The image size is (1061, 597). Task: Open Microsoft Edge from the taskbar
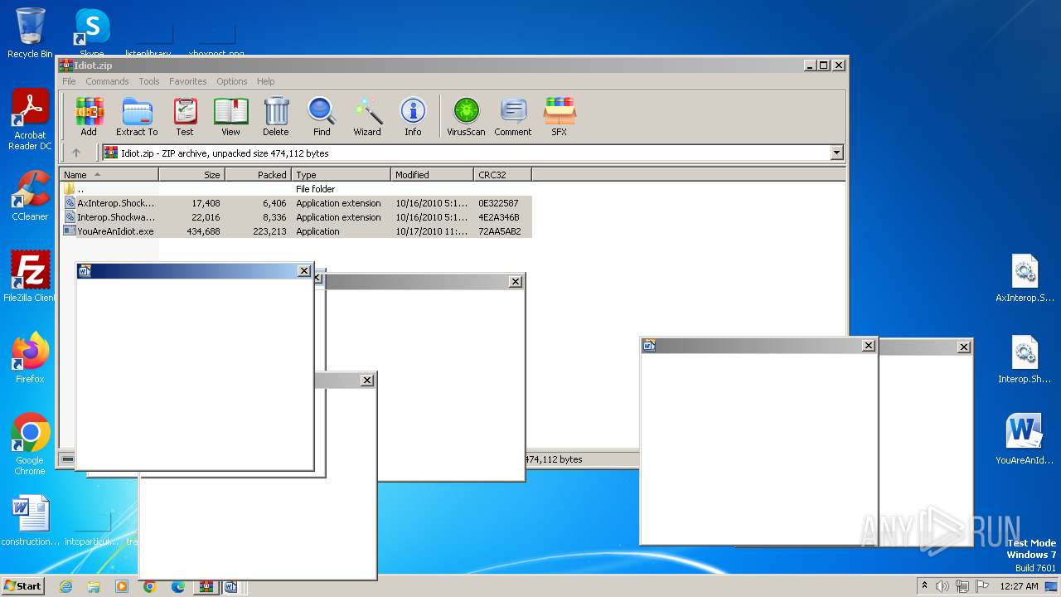(177, 586)
